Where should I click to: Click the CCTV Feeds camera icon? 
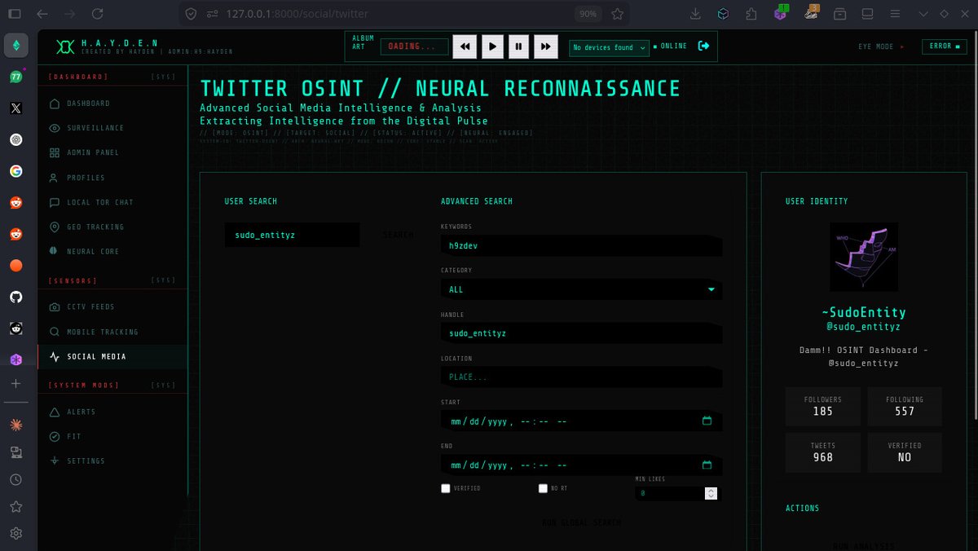55,307
